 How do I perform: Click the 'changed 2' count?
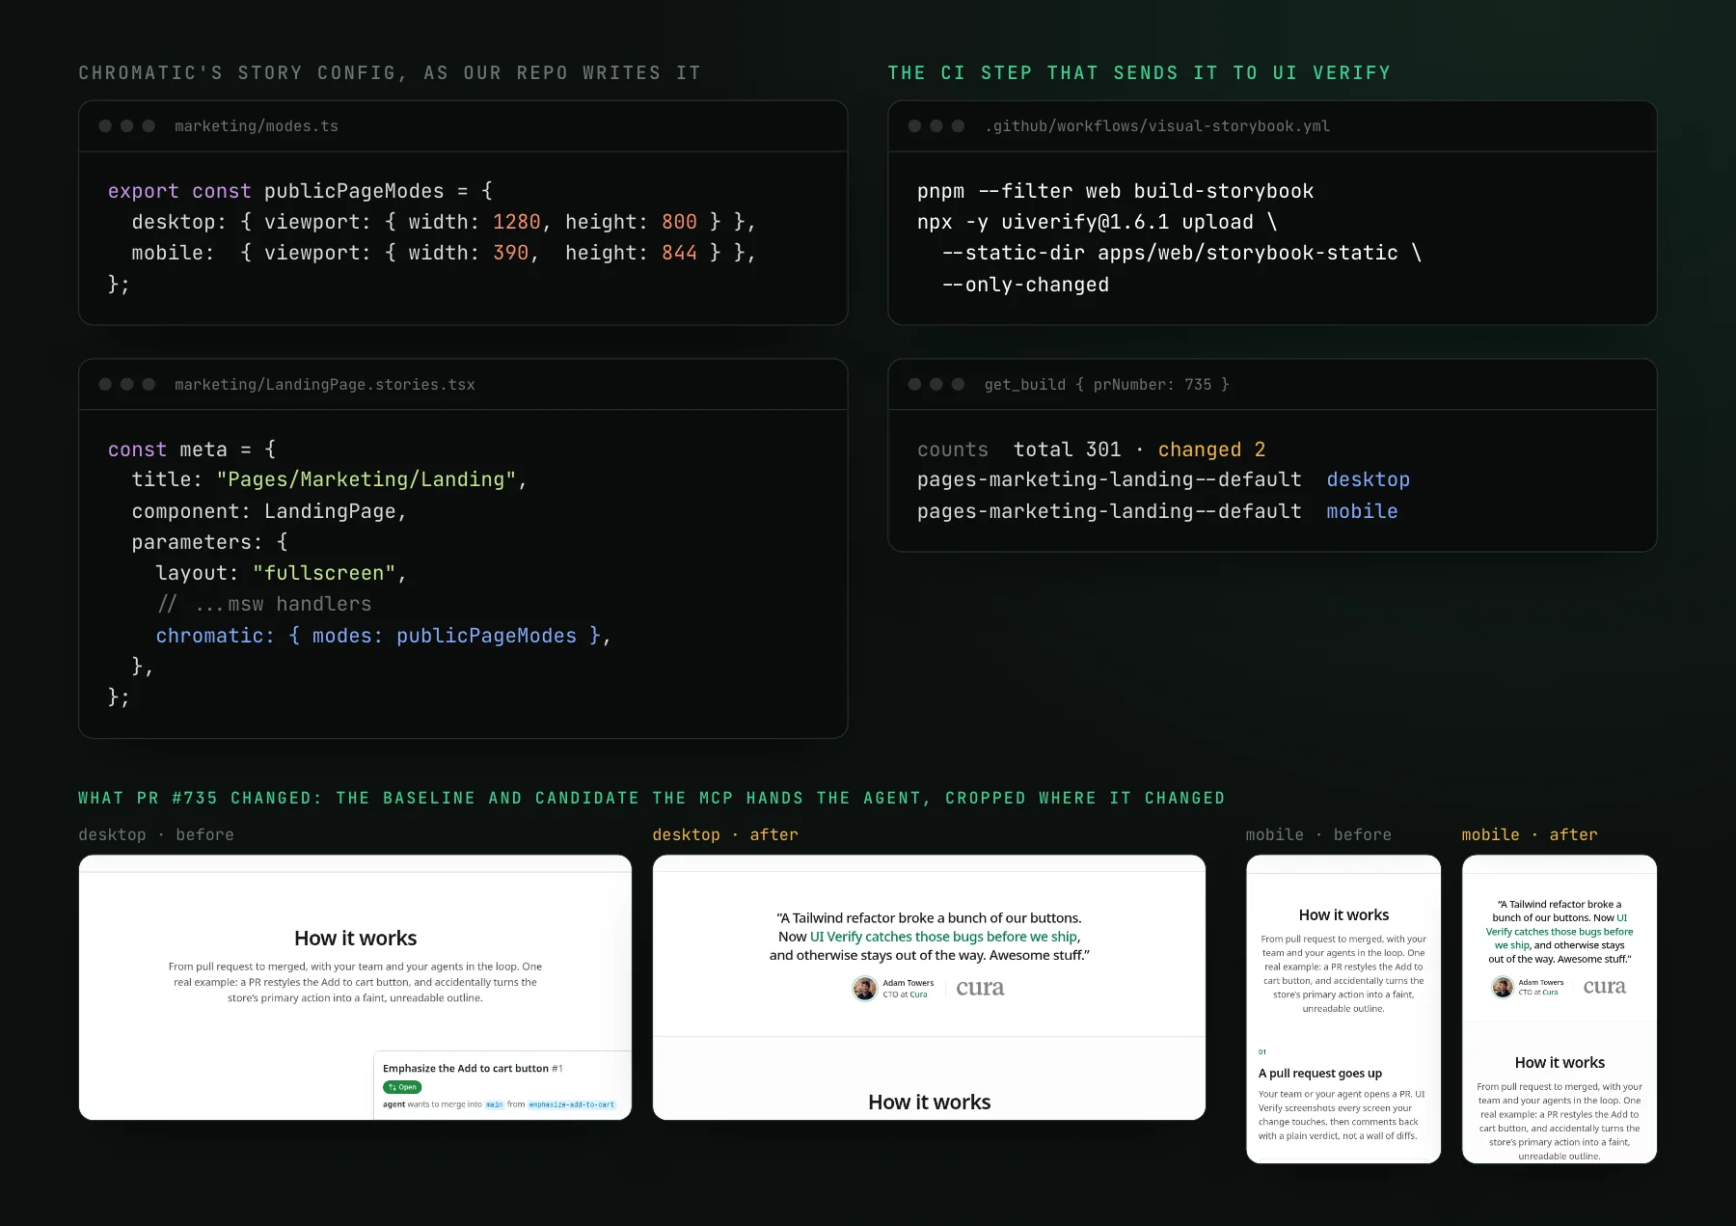coord(1211,450)
